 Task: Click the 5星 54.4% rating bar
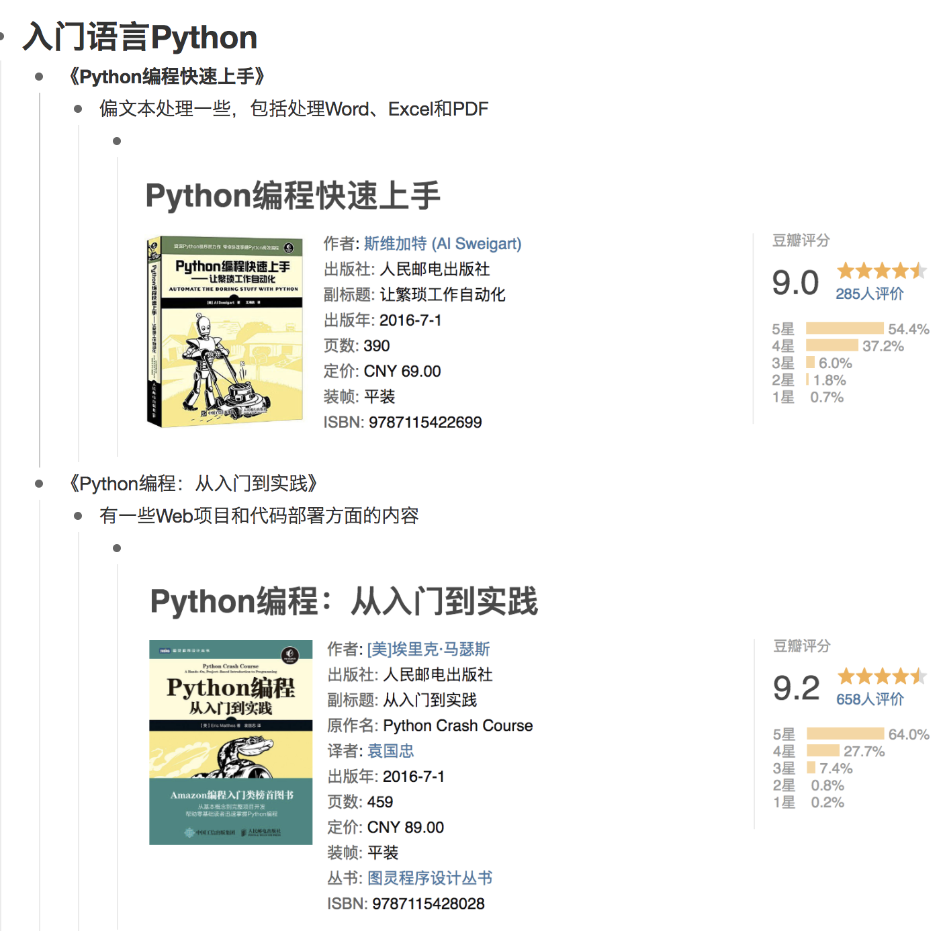pyautogui.click(x=844, y=328)
